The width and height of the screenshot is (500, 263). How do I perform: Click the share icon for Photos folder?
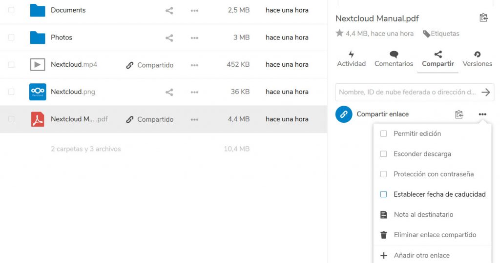click(169, 38)
